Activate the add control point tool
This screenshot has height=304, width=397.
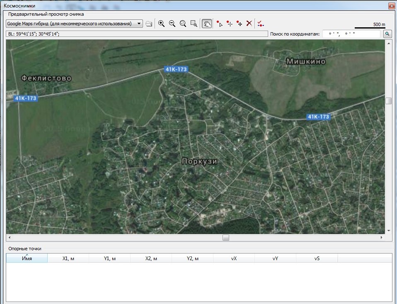(x=229, y=24)
